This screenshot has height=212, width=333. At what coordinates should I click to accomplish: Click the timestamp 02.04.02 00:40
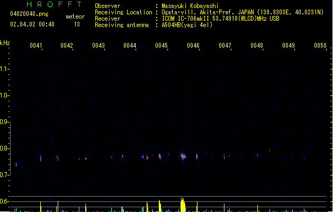coord(32,24)
